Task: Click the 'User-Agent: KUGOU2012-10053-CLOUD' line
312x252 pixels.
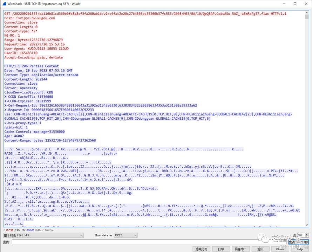Action: 36,49
